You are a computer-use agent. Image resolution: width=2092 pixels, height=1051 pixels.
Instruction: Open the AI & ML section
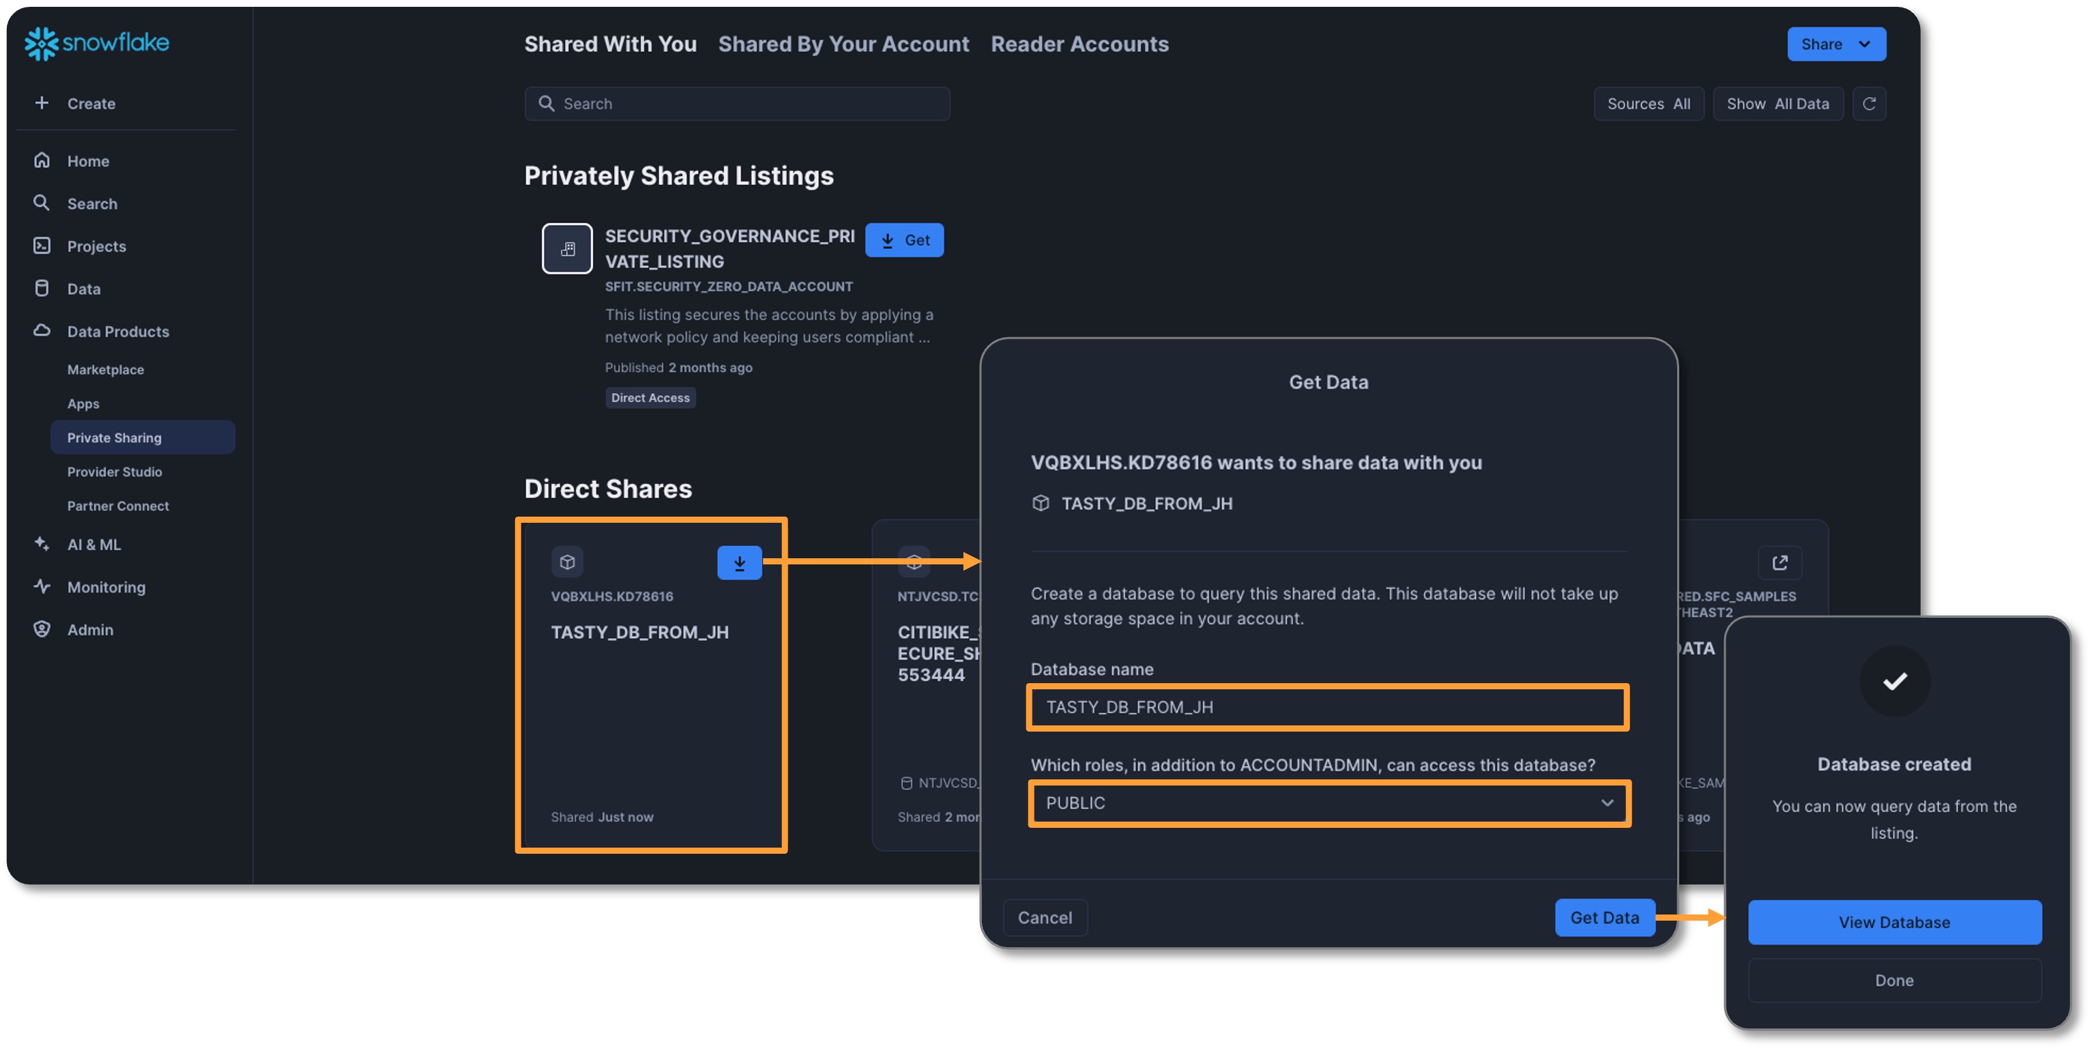coord(93,544)
